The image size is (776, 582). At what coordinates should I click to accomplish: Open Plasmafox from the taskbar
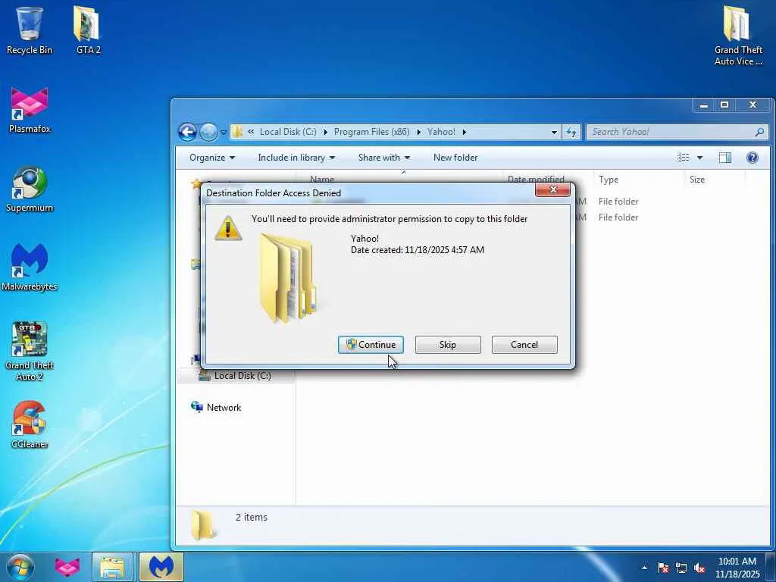pos(67,567)
